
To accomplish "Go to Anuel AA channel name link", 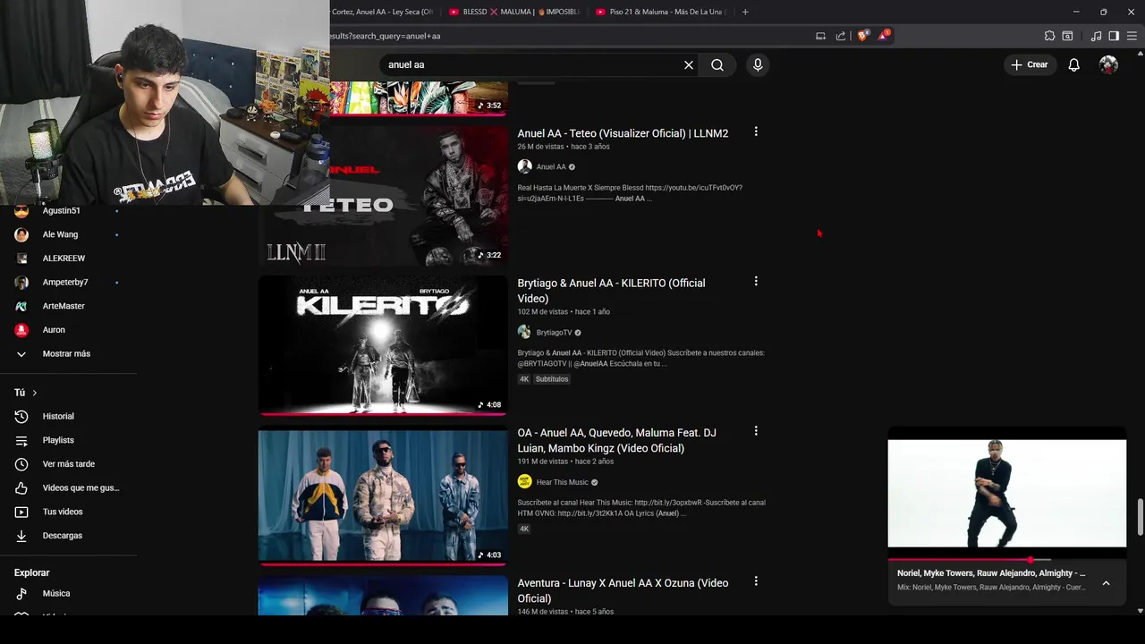I will (x=551, y=166).
